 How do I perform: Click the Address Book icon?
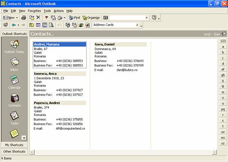click(x=105, y=18)
